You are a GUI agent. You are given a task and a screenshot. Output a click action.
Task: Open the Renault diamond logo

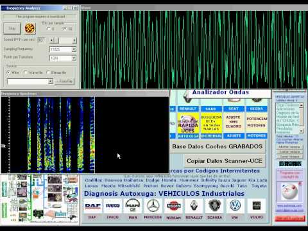pos(194,206)
